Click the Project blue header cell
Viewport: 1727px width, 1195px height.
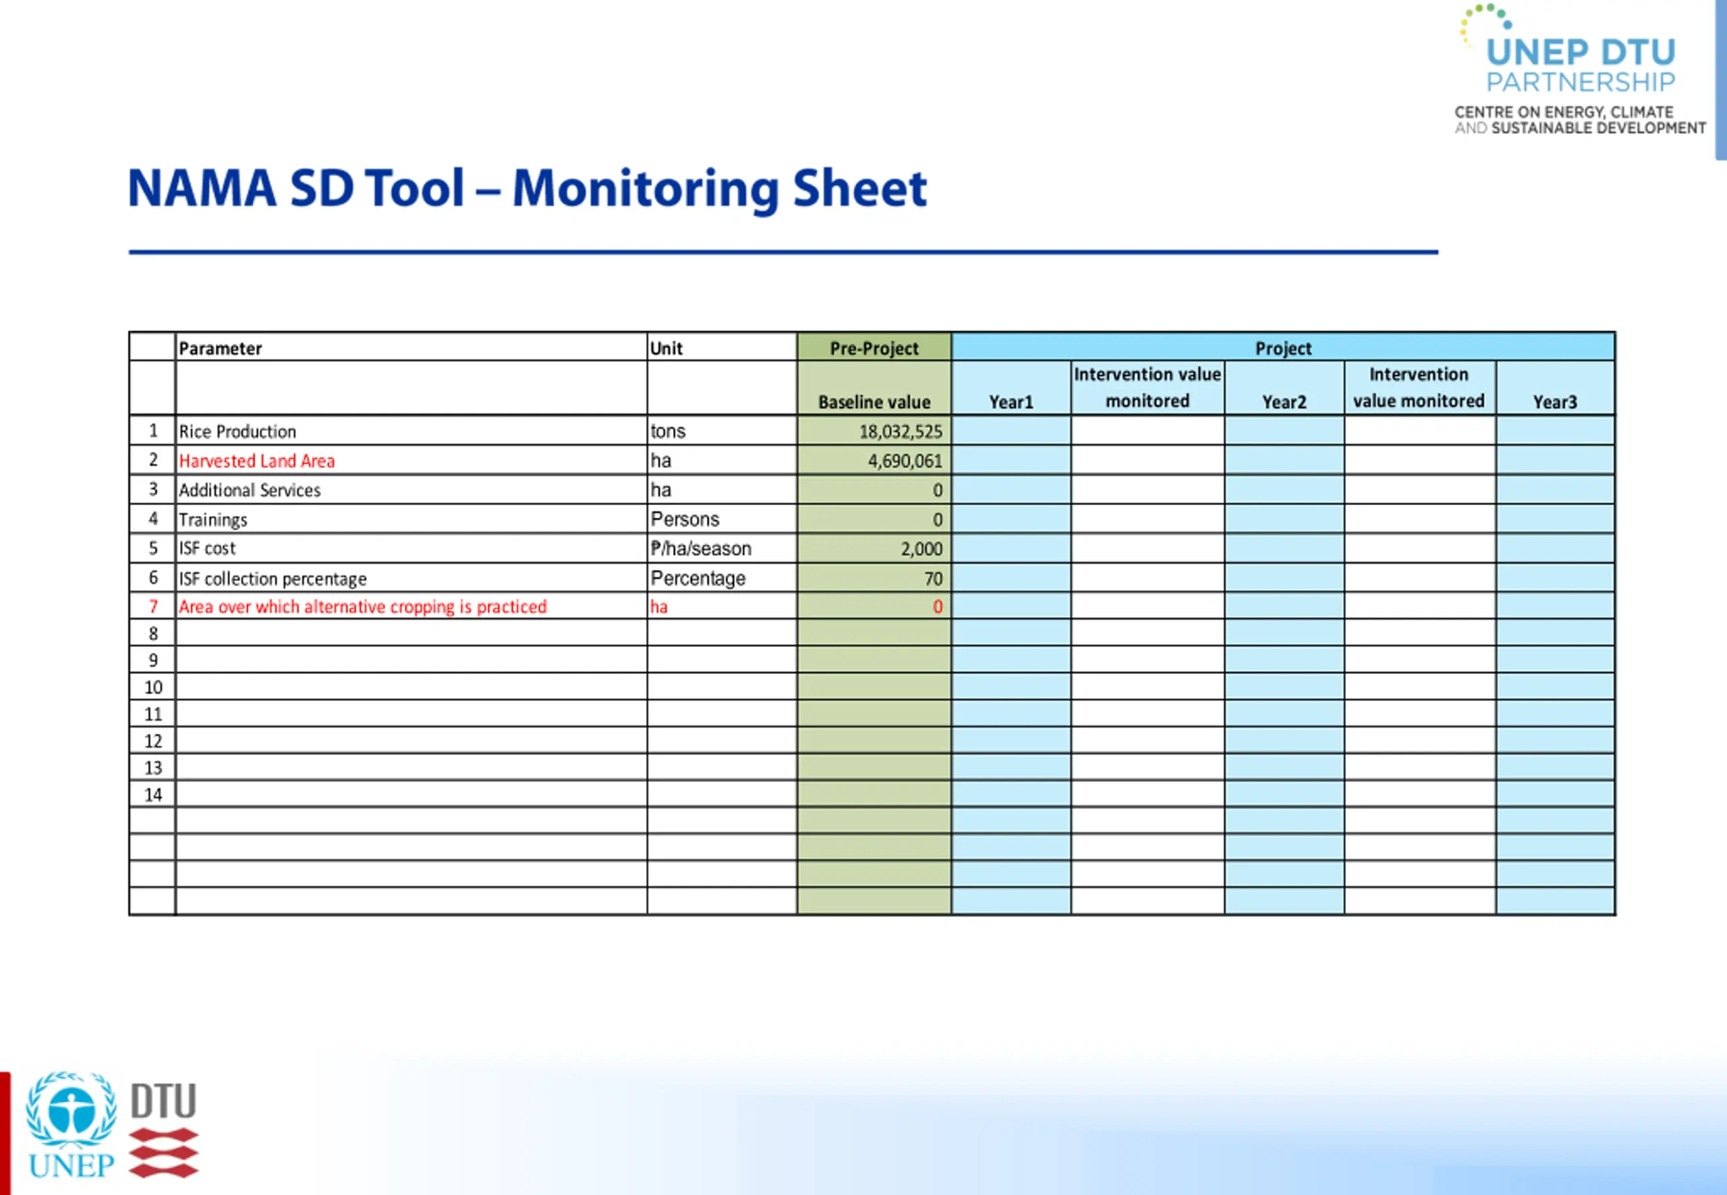pyautogui.click(x=1283, y=347)
